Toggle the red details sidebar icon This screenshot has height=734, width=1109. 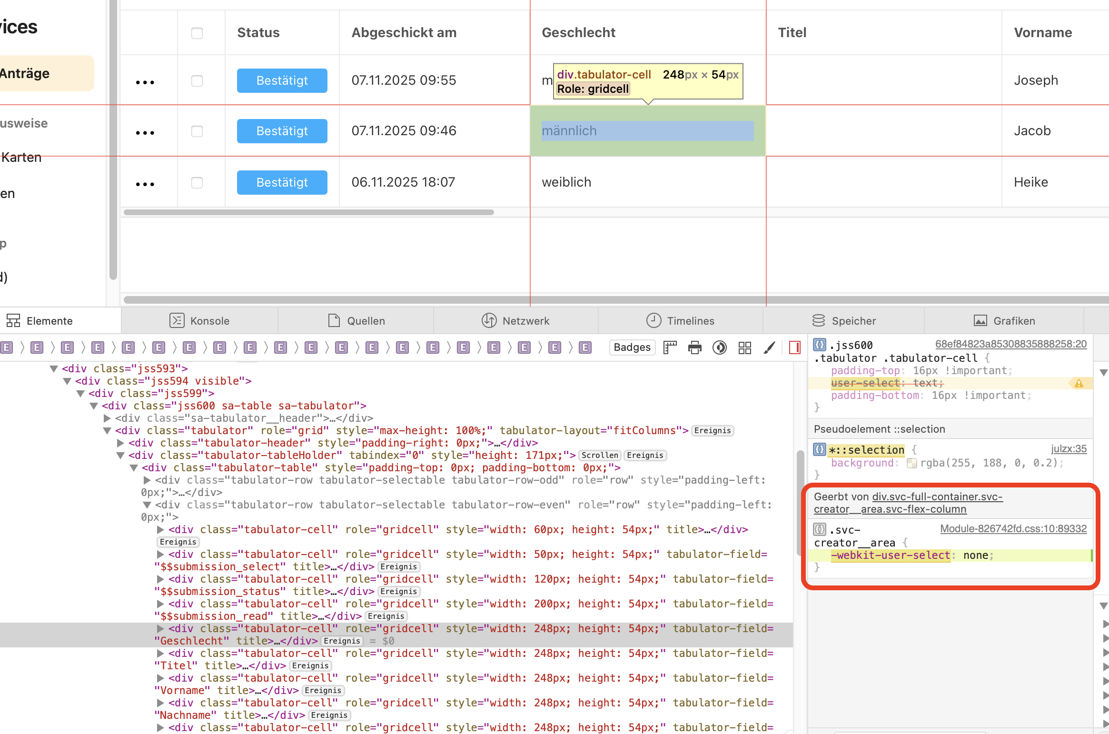(x=794, y=347)
